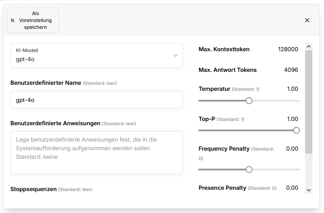Viewport: 324px width, 213px height.
Task: Select the Max. Kontexttoken value 128000
Action: click(x=288, y=49)
